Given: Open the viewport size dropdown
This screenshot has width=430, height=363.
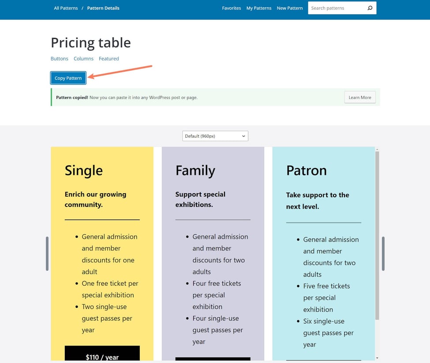Looking at the screenshot, I should (x=215, y=136).
